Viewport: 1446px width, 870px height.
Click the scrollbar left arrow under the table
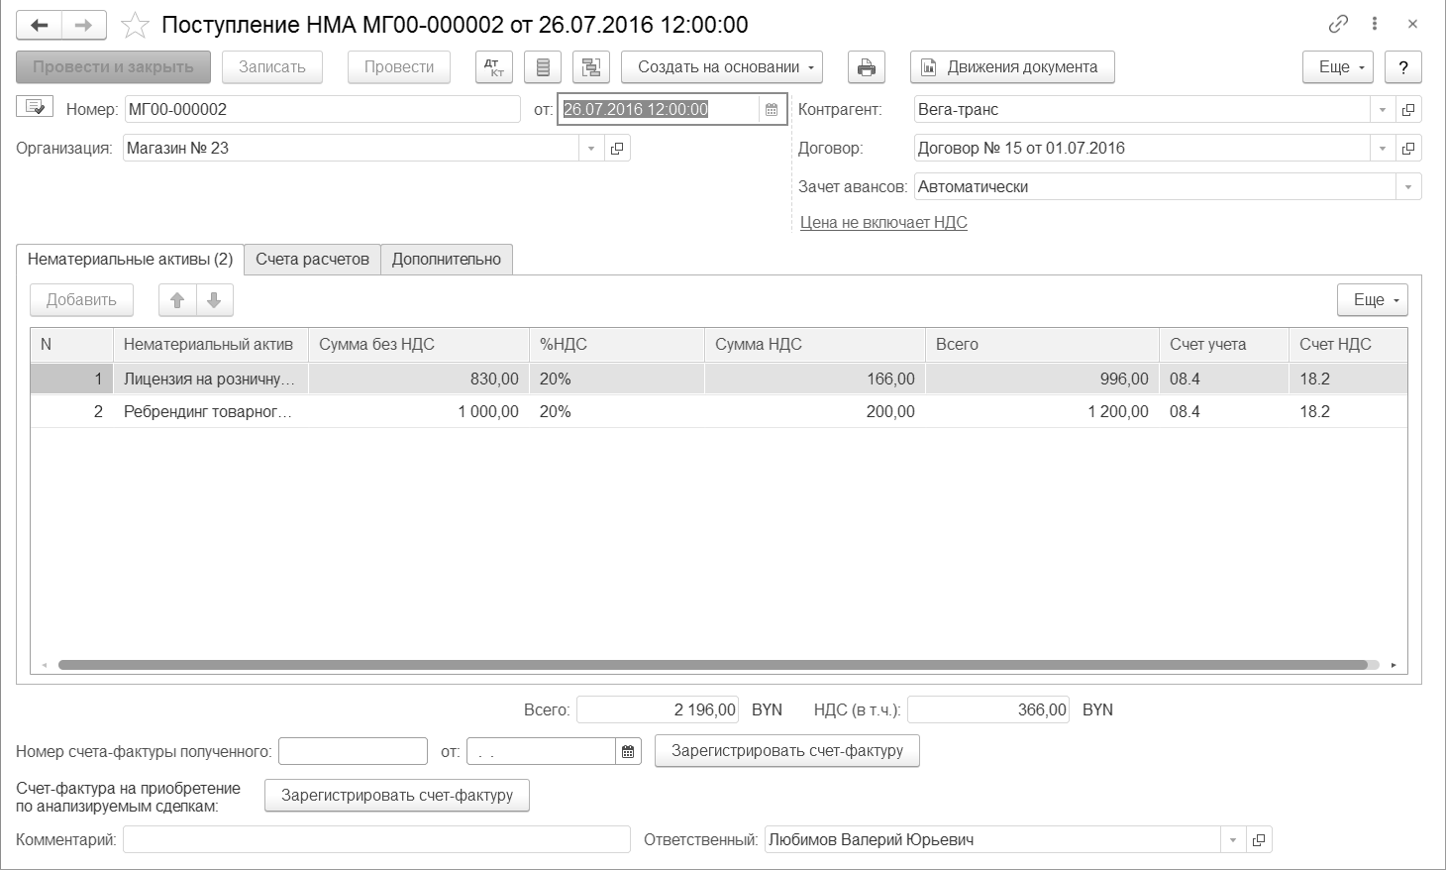44,665
